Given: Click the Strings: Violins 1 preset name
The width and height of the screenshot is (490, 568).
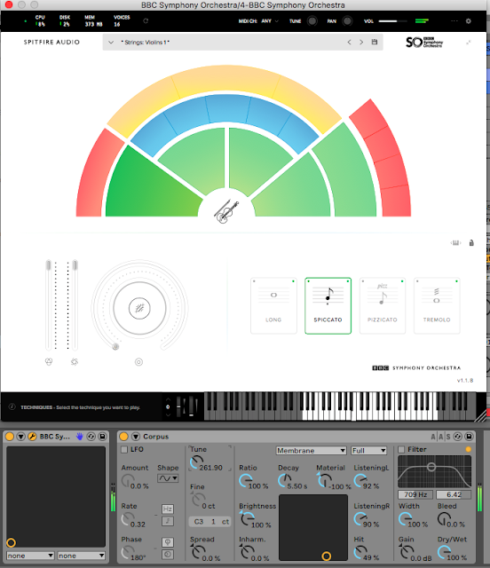Looking at the screenshot, I should [x=146, y=43].
